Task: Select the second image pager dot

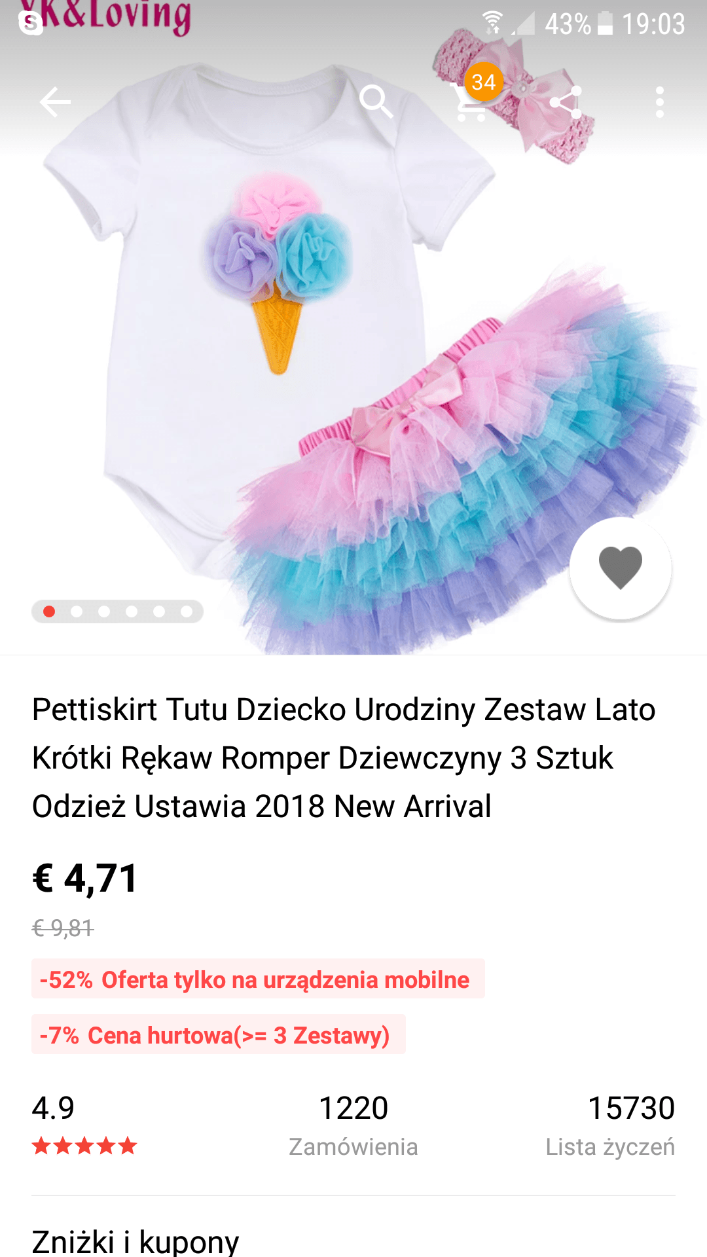Action: click(77, 611)
